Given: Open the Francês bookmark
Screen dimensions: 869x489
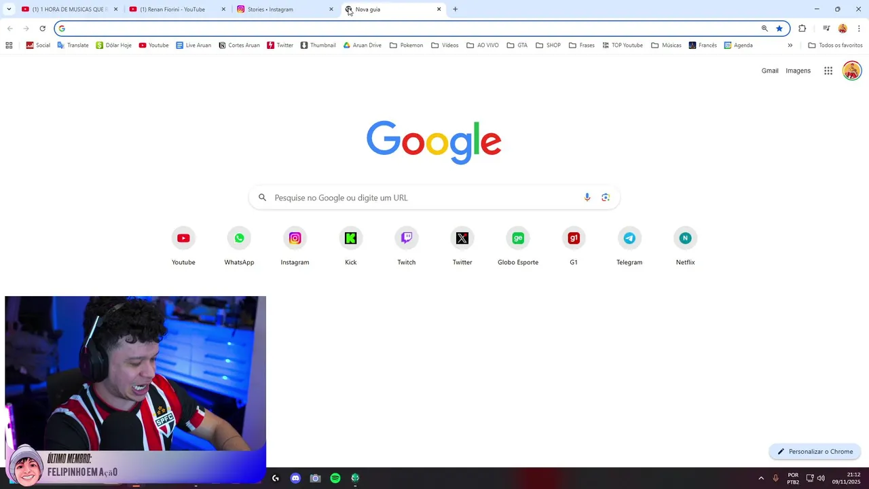Looking at the screenshot, I should 703,46.
